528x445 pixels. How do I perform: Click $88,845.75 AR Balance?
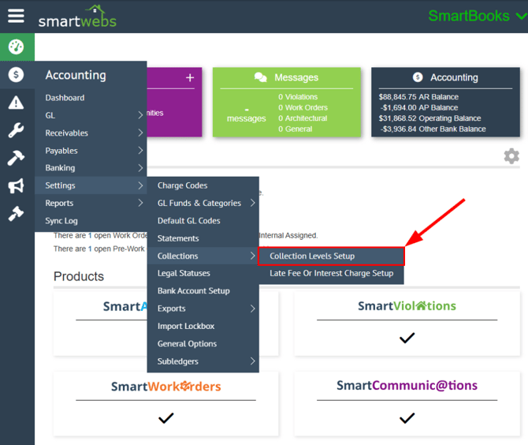pos(418,97)
